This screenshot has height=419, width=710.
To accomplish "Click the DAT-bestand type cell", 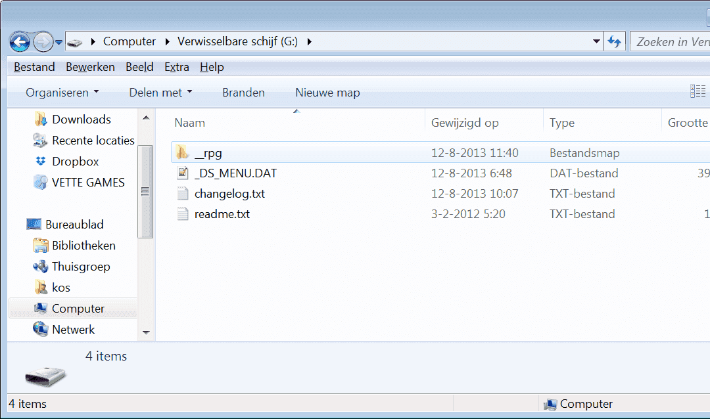I will (584, 173).
